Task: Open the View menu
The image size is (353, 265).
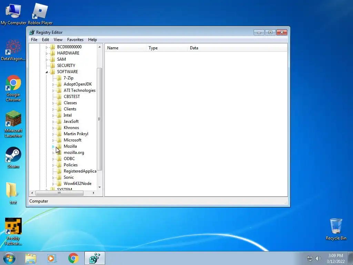Action: tap(58, 40)
